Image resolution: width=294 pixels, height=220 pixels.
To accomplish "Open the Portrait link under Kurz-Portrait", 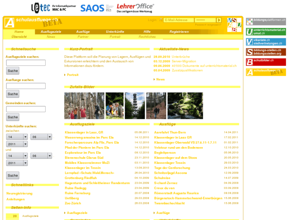I will pos(72,75).
